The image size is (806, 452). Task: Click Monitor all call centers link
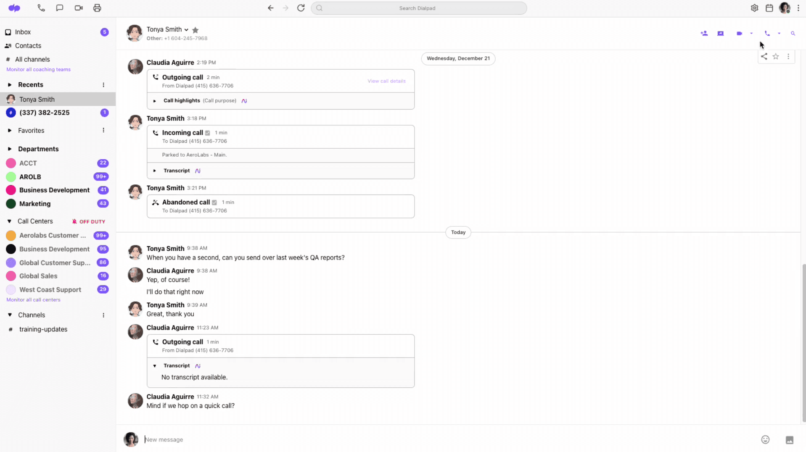33,300
